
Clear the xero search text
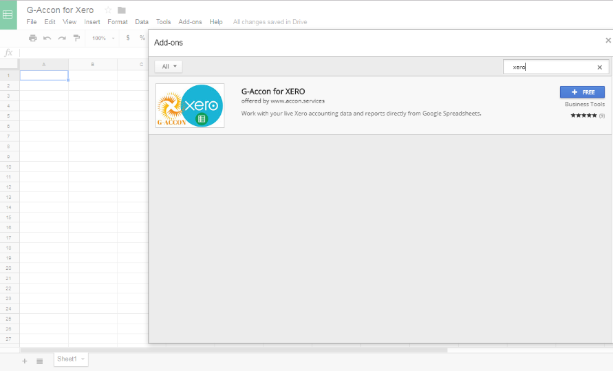(600, 67)
